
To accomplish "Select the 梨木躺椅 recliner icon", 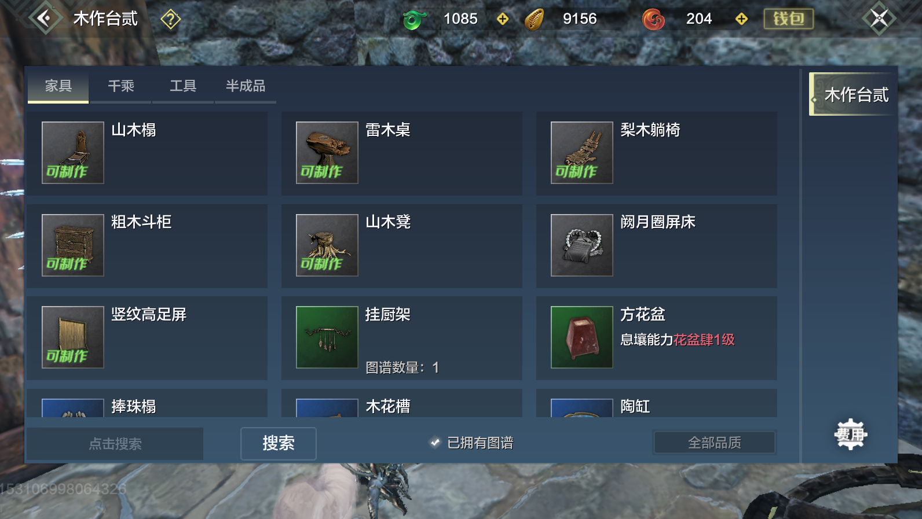I will point(582,153).
